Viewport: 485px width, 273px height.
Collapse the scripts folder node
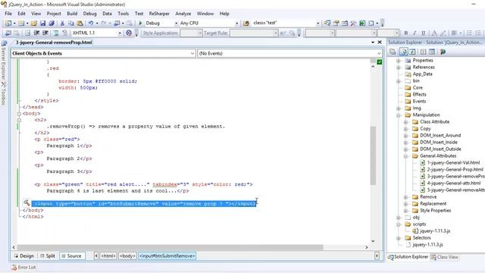tap(399, 224)
